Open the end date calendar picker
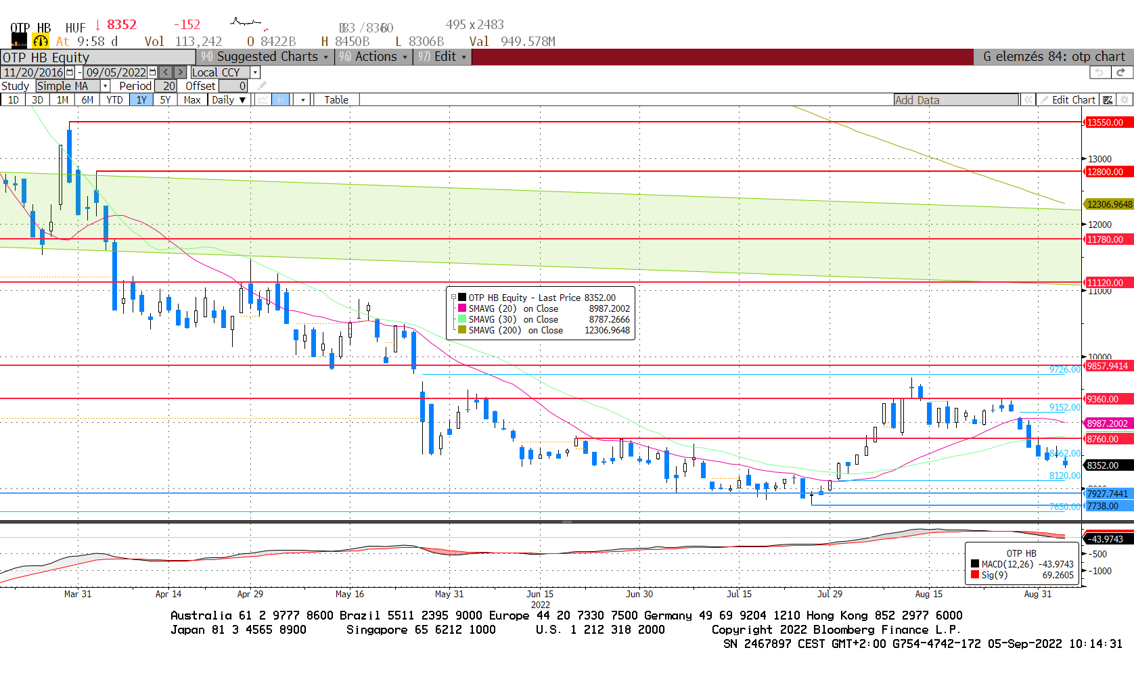 (x=152, y=72)
